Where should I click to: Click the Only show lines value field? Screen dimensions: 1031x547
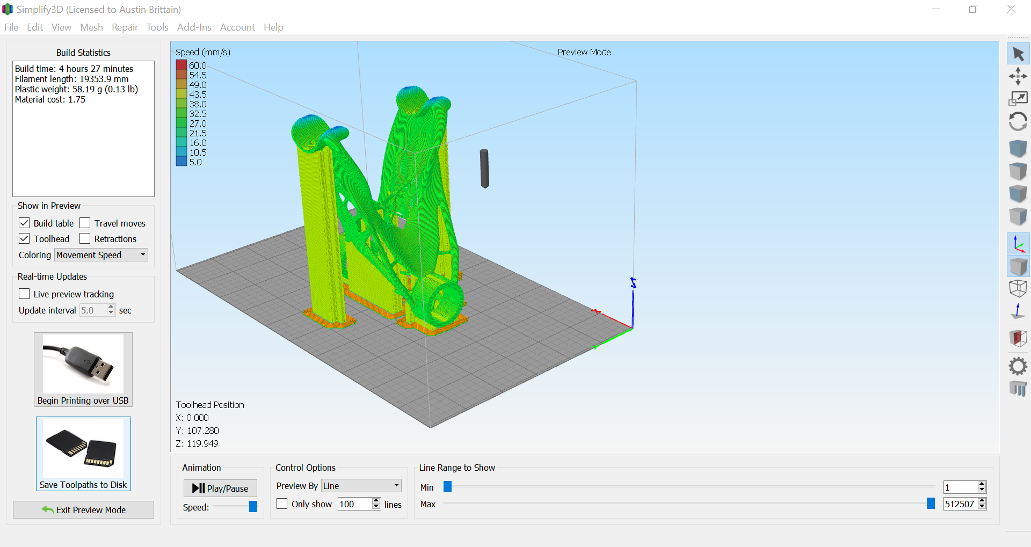click(355, 504)
